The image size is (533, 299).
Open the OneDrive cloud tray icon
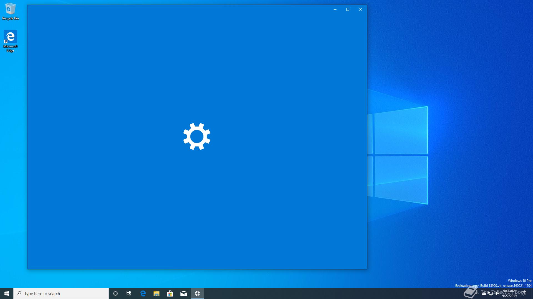tap(484, 293)
